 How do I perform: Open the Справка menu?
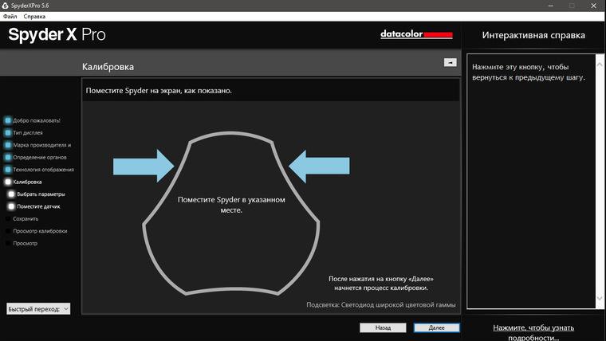(34, 16)
